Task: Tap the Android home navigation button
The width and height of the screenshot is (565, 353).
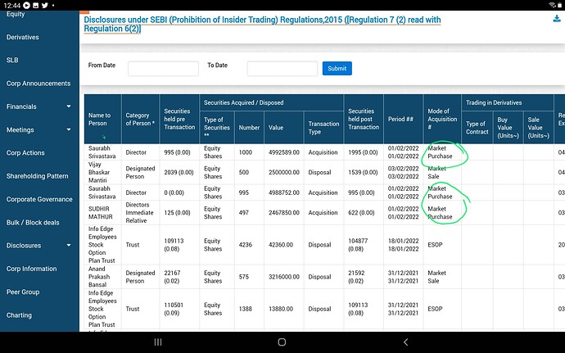Action: (x=282, y=342)
